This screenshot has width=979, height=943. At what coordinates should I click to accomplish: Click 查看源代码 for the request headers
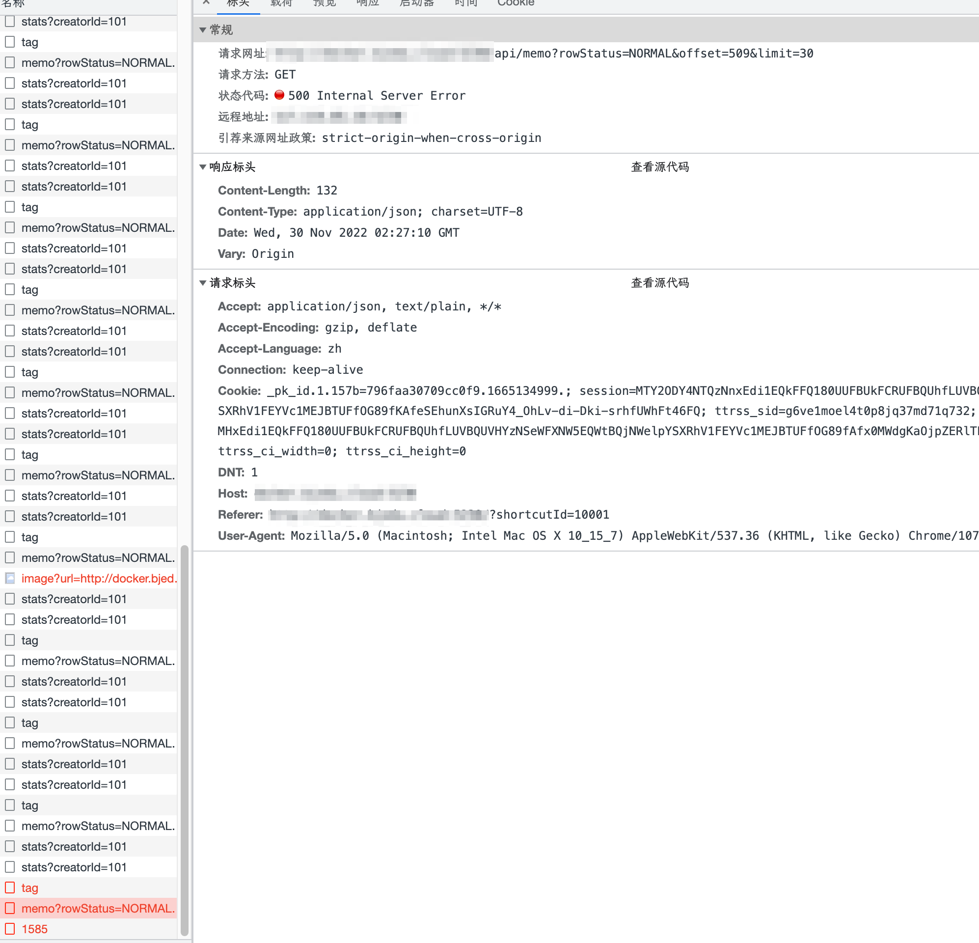pos(660,283)
